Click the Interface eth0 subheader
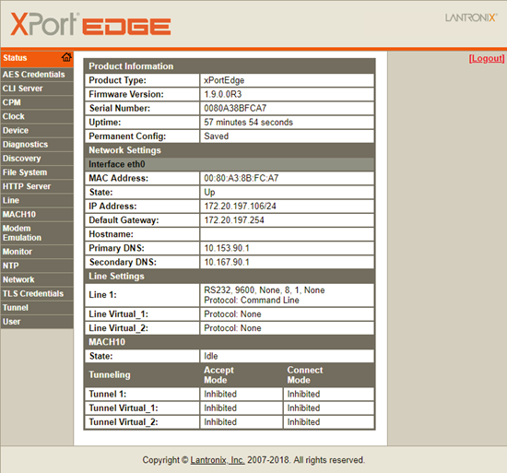This screenshot has width=507, height=473. pos(230,164)
